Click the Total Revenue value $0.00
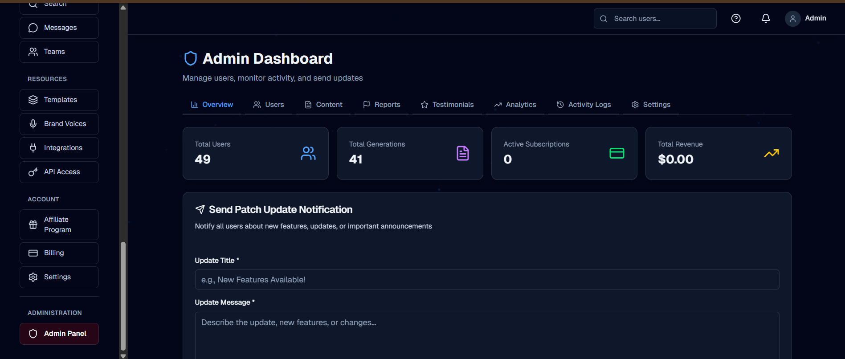Viewport: 845px width, 359px height. tap(676, 159)
